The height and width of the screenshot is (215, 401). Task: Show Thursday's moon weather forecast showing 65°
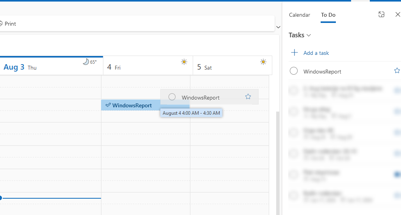pyautogui.click(x=90, y=62)
